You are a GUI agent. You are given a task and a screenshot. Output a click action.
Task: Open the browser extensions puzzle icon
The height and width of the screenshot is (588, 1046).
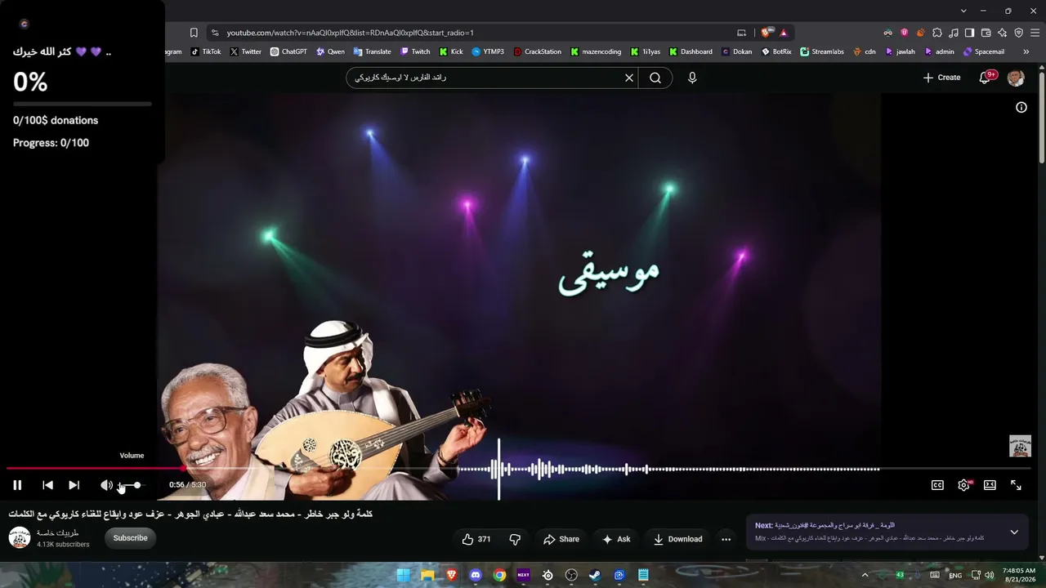(x=937, y=33)
